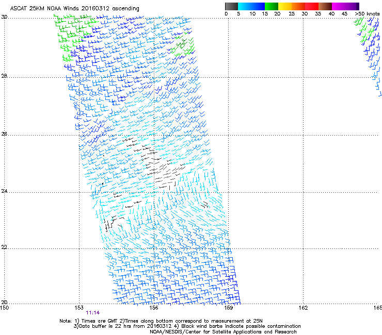The image size is (382, 335).
Task: Click the longitude axis label '150'
Action: pyautogui.click(x=5, y=308)
